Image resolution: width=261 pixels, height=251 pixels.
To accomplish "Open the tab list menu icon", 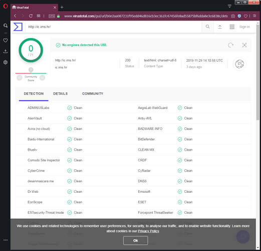I will (x=229, y=7).
